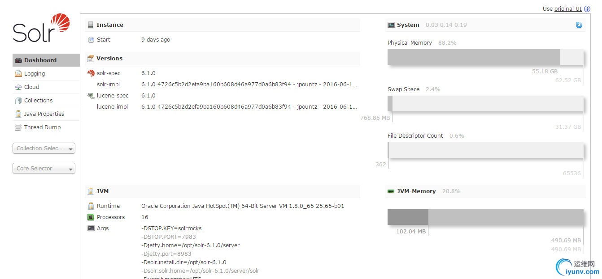Click the Args terminal icon
This screenshot has height=279, width=602.
click(91, 228)
